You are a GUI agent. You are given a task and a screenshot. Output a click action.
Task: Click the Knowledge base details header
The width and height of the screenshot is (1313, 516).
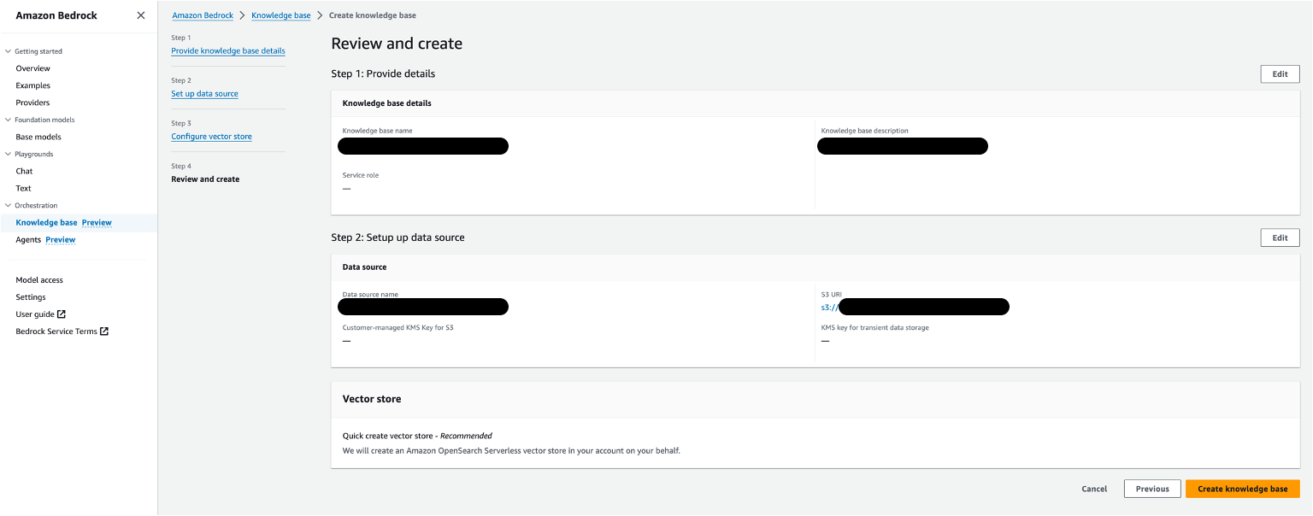point(386,103)
